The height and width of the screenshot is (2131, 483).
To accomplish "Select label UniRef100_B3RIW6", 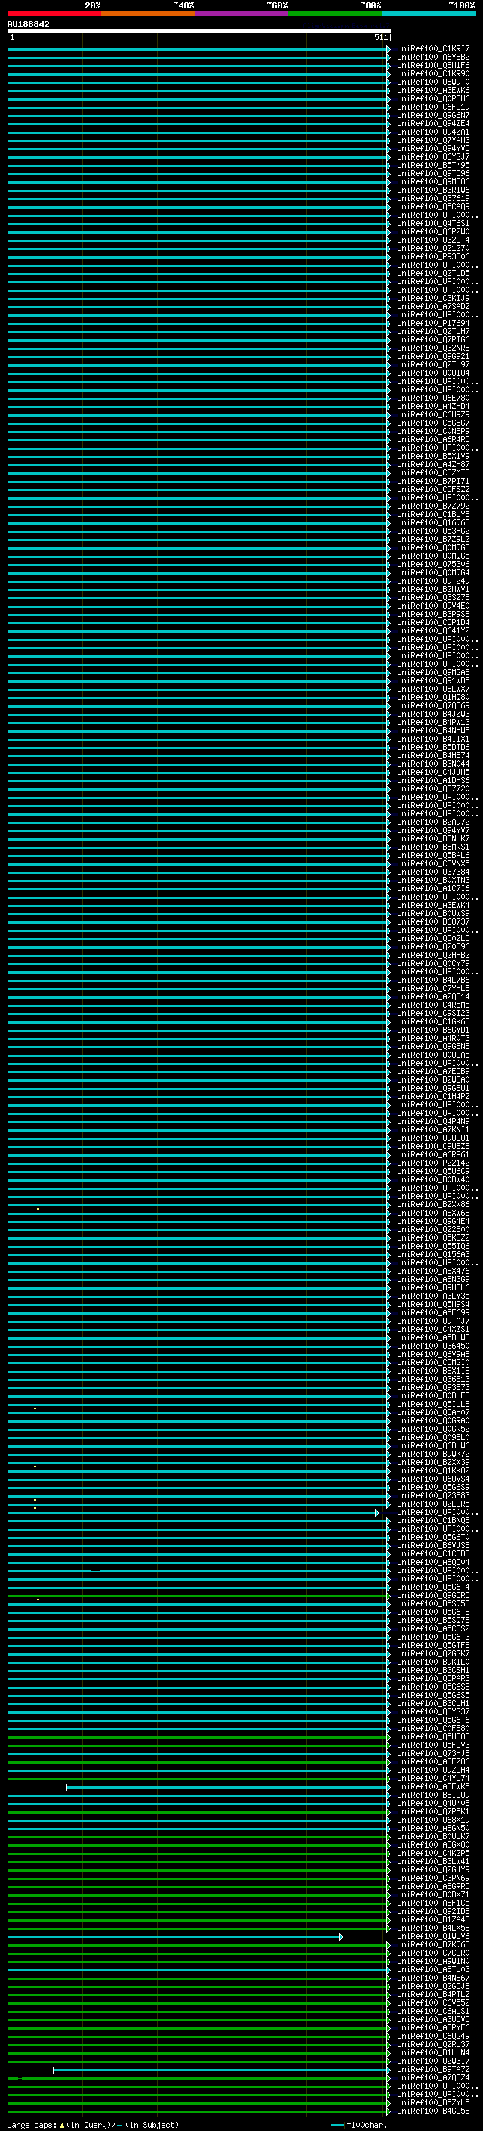I will 433,190.
